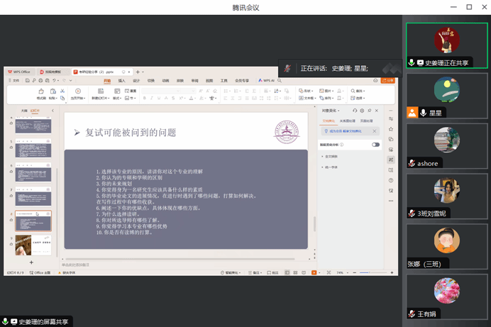Add a new slide with plus icon
The width and height of the screenshot is (491, 327).
pyautogui.click(x=31, y=262)
